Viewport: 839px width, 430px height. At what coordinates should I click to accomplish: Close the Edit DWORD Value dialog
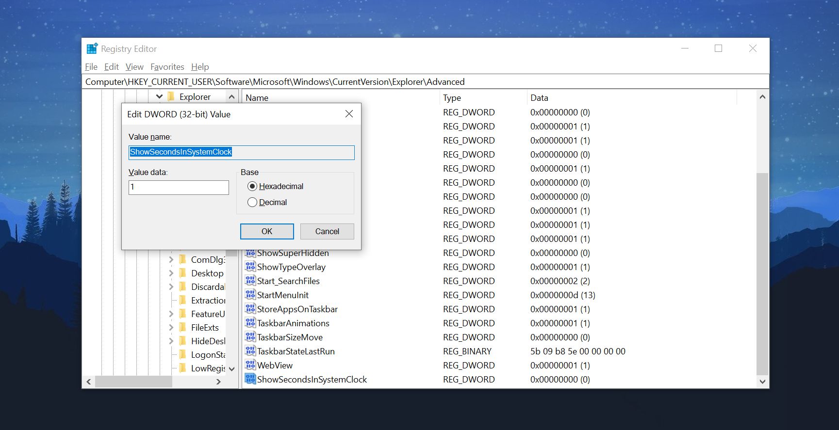(x=349, y=113)
